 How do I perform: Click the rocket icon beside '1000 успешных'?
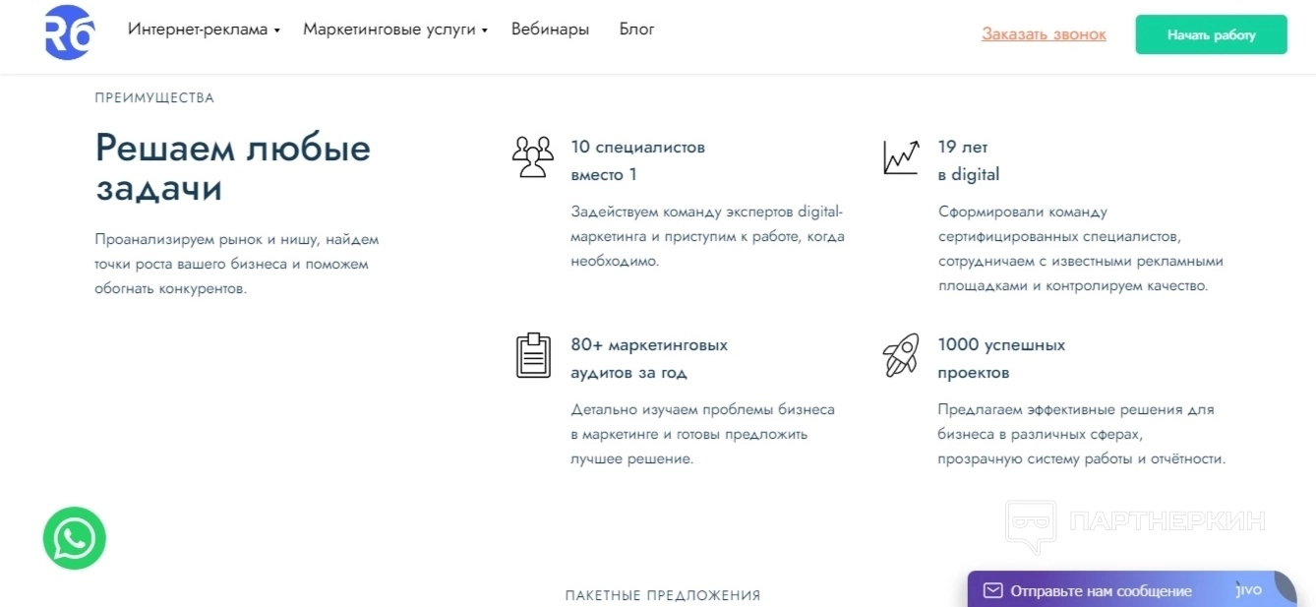tap(901, 355)
